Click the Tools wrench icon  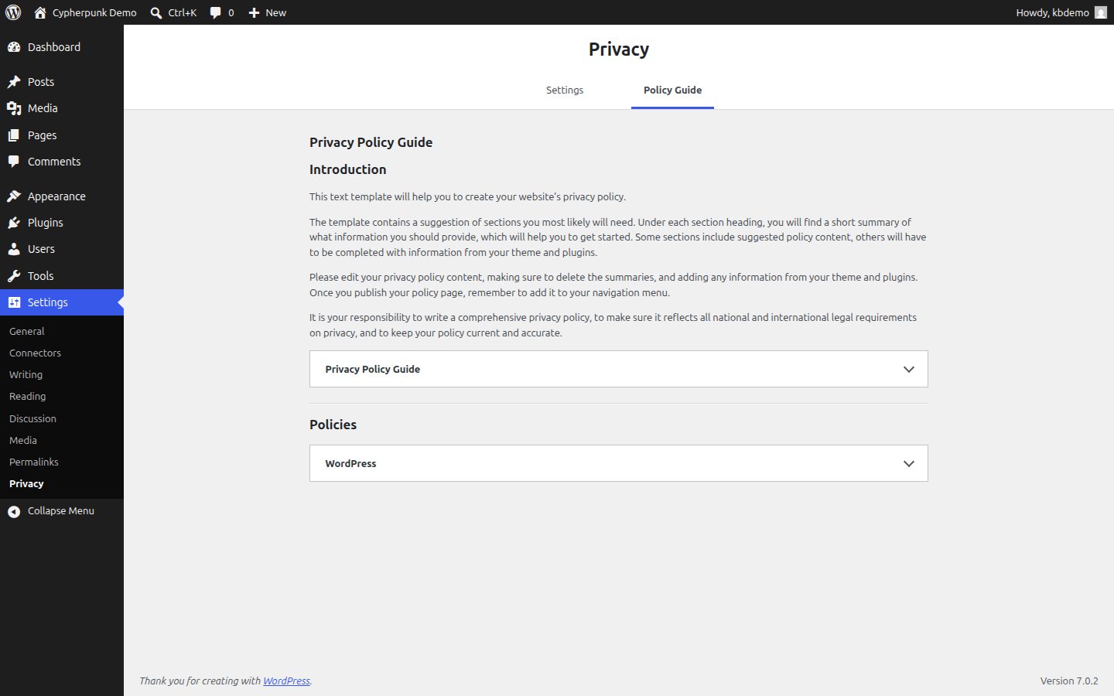[x=14, y=276]
